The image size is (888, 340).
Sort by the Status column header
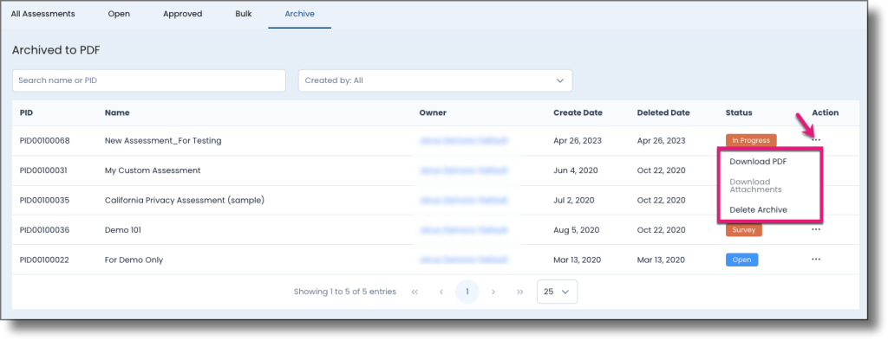coord(739,113)
